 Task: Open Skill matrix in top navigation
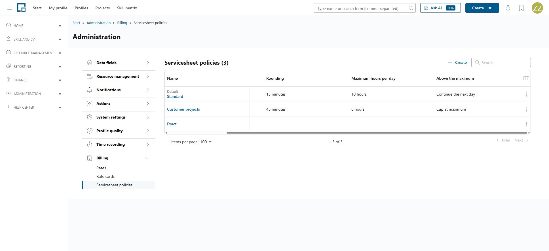point(127,8)
